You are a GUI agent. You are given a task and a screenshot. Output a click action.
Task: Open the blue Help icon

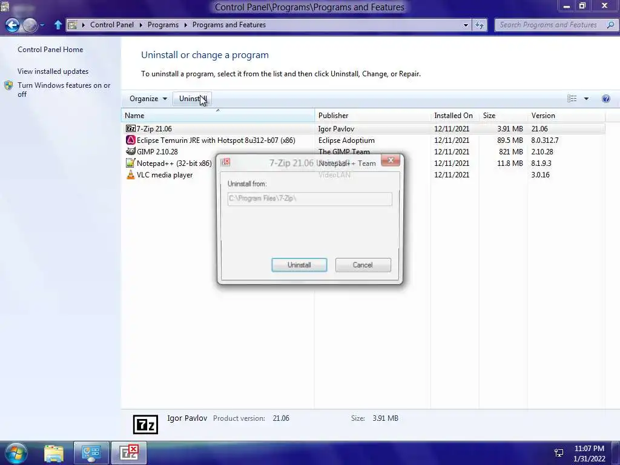coord(605,99)
